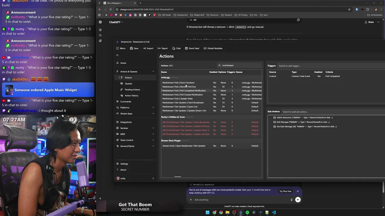This screenshot has width=385, height=216.
Task: Copy the C# code block
Action: pos(298,20)
